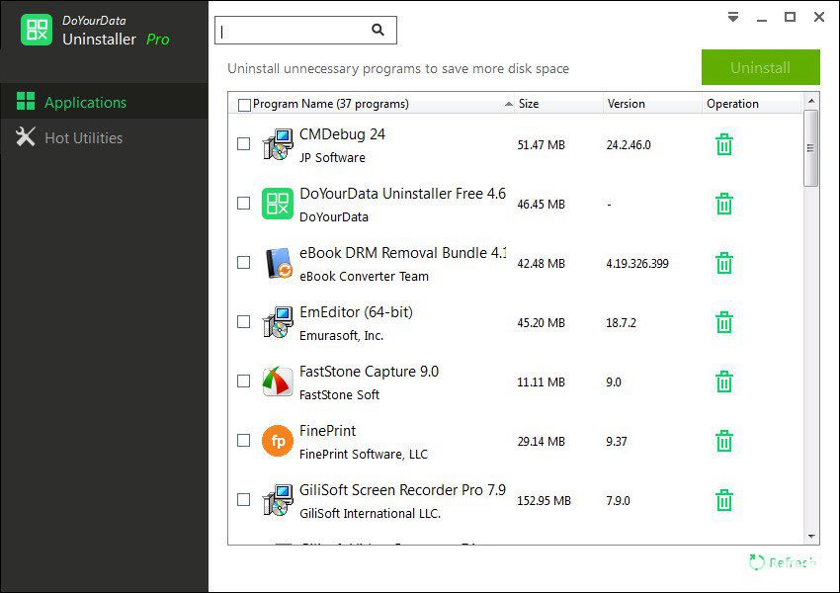Click the Applications grid icon in sidebar
Screen dimensions: 840x593
26,101
